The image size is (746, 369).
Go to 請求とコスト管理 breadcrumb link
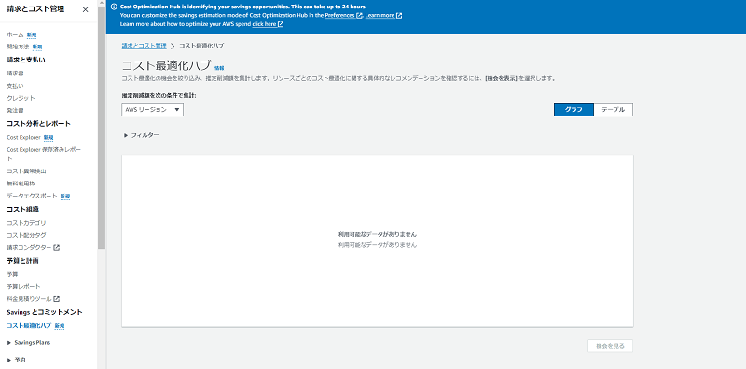coord(145,46)
